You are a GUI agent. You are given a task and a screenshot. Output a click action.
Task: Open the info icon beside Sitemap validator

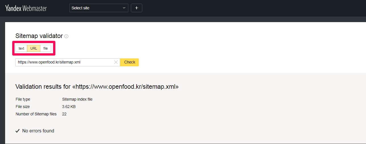(66, 36)
